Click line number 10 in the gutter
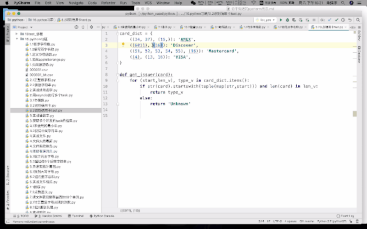Viewport: 367px width, 229px height. pyautogui.click(x=106, y=86)
